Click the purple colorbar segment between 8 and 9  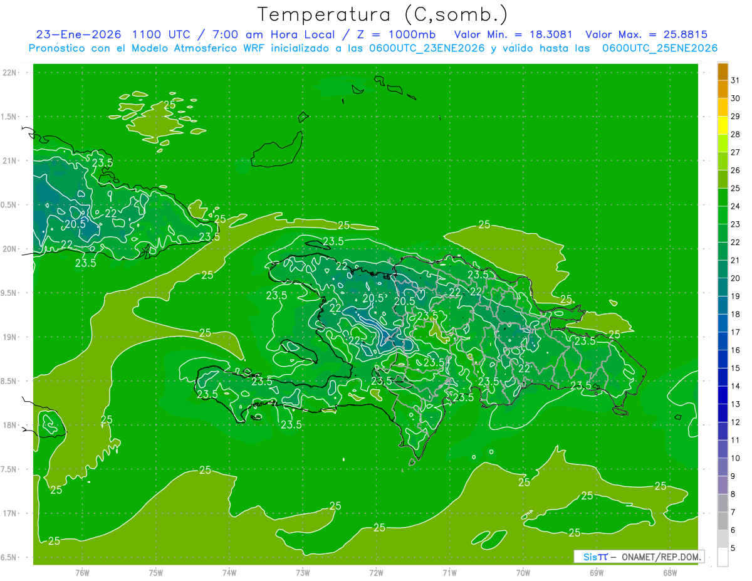[x=723, y=486]
